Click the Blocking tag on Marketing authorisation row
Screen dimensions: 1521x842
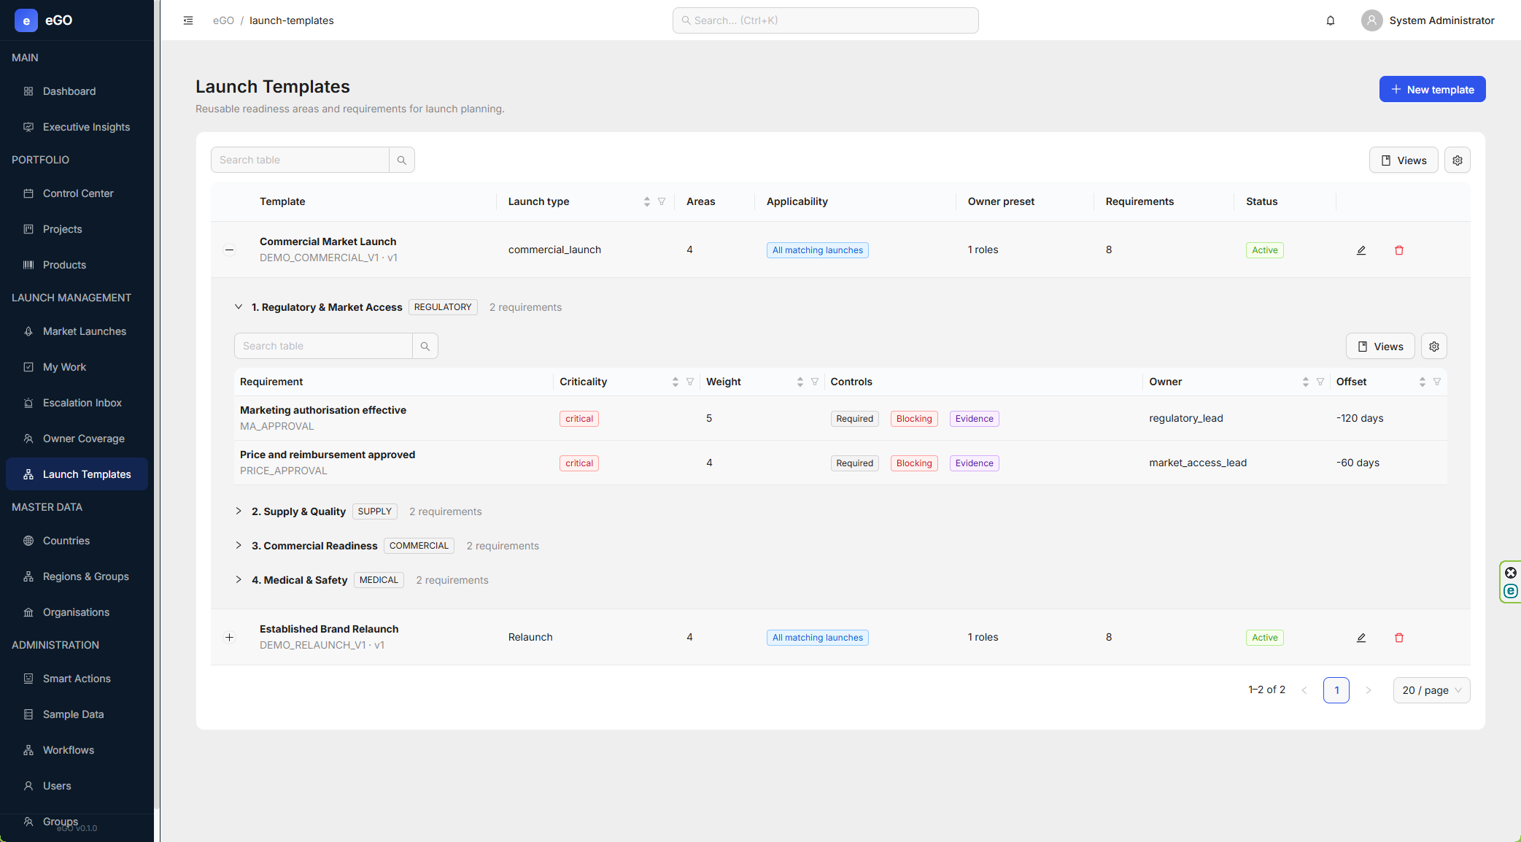pos(914,419)
